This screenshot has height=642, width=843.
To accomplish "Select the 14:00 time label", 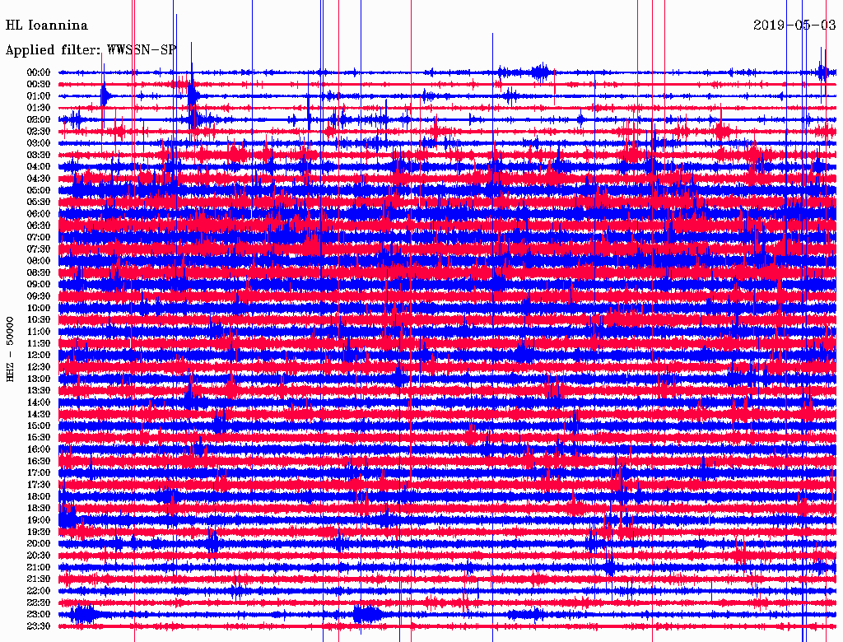I will coord(39,402).
